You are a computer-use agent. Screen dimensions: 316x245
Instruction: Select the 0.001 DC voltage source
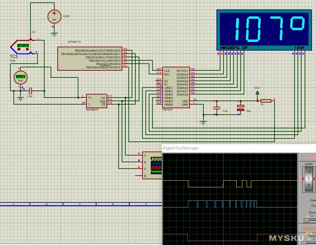tap(54, 17)
